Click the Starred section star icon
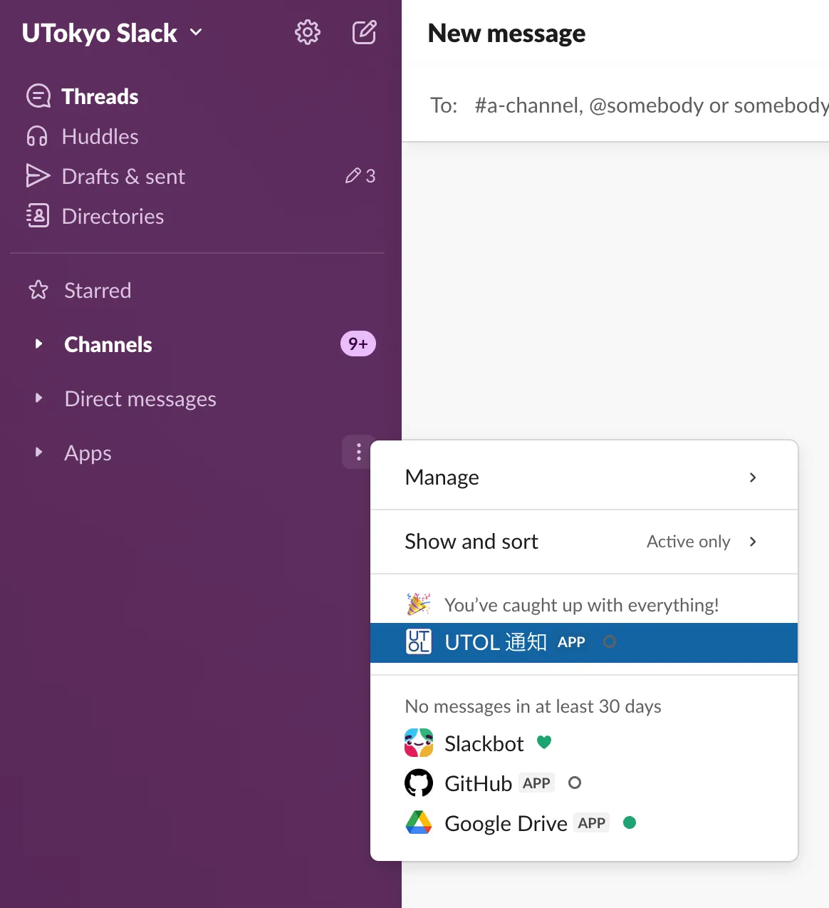 pos(38,290)
